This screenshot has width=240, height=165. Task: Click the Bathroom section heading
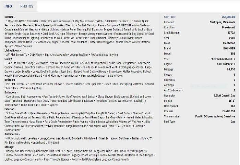coord(12,92)
